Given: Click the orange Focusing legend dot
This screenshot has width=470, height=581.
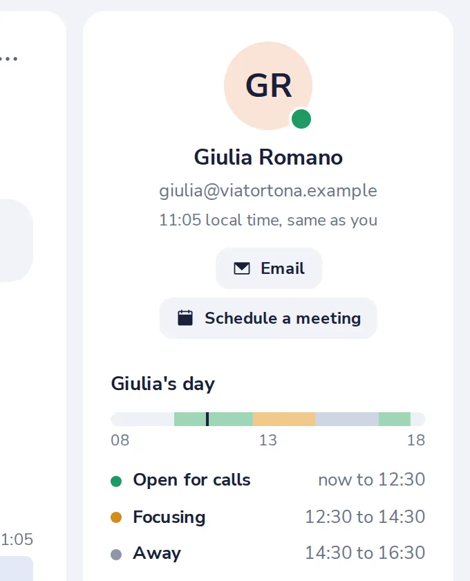Looking at the screenshot, I should (116, 517).
